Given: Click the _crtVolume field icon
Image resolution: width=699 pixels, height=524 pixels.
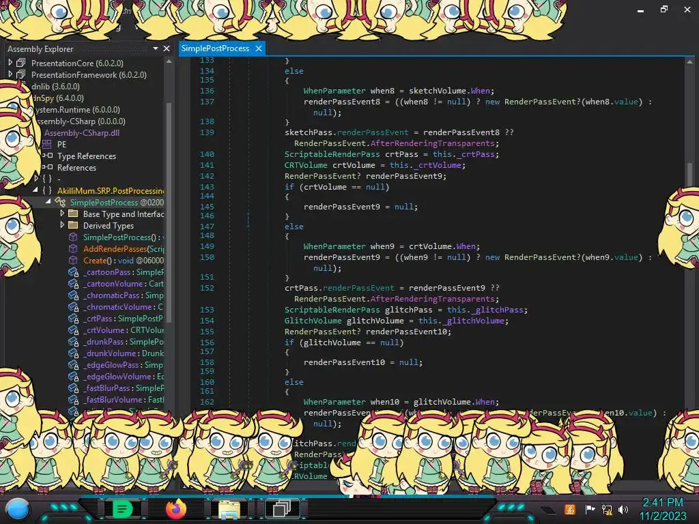Looking at the screenshot, I should pyautogui.click(x=74, y=330).
